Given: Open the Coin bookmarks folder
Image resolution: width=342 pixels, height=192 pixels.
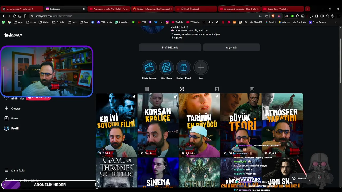Looking at the screenshot, I should coord(84,22).
